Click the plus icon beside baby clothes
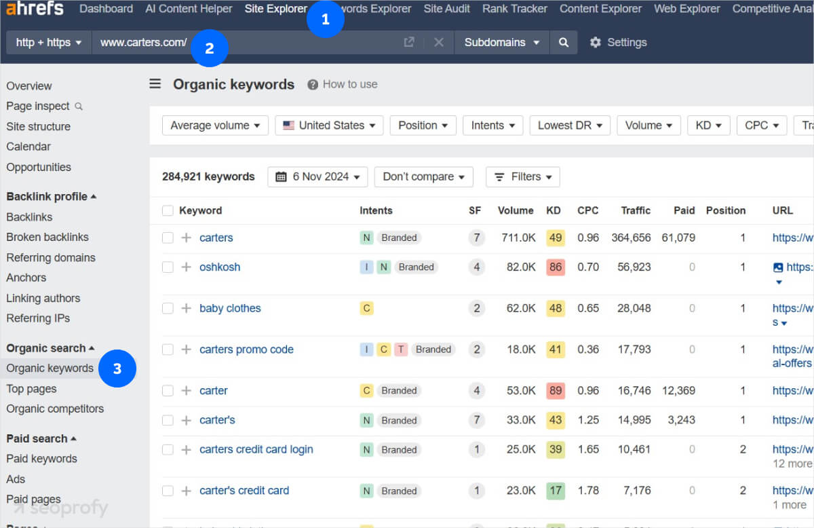This screenshot has height=528, width=814. coord(187,308)
